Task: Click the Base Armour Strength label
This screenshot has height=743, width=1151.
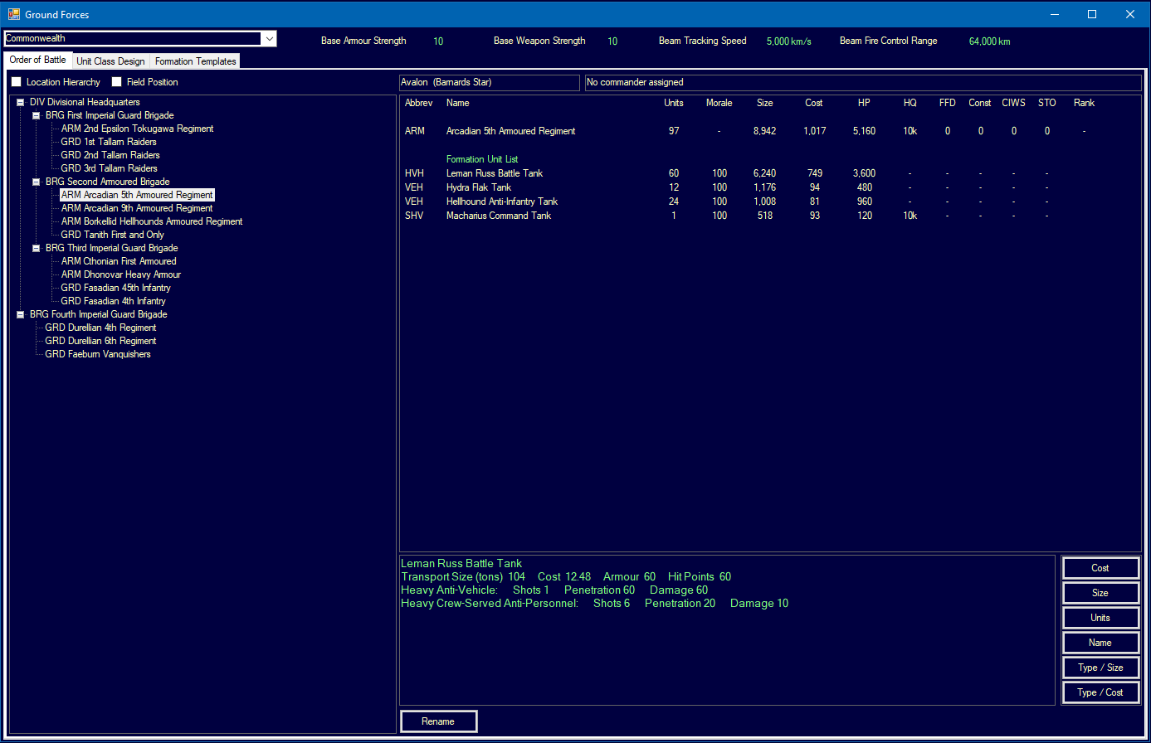Action: pos(363,41)
